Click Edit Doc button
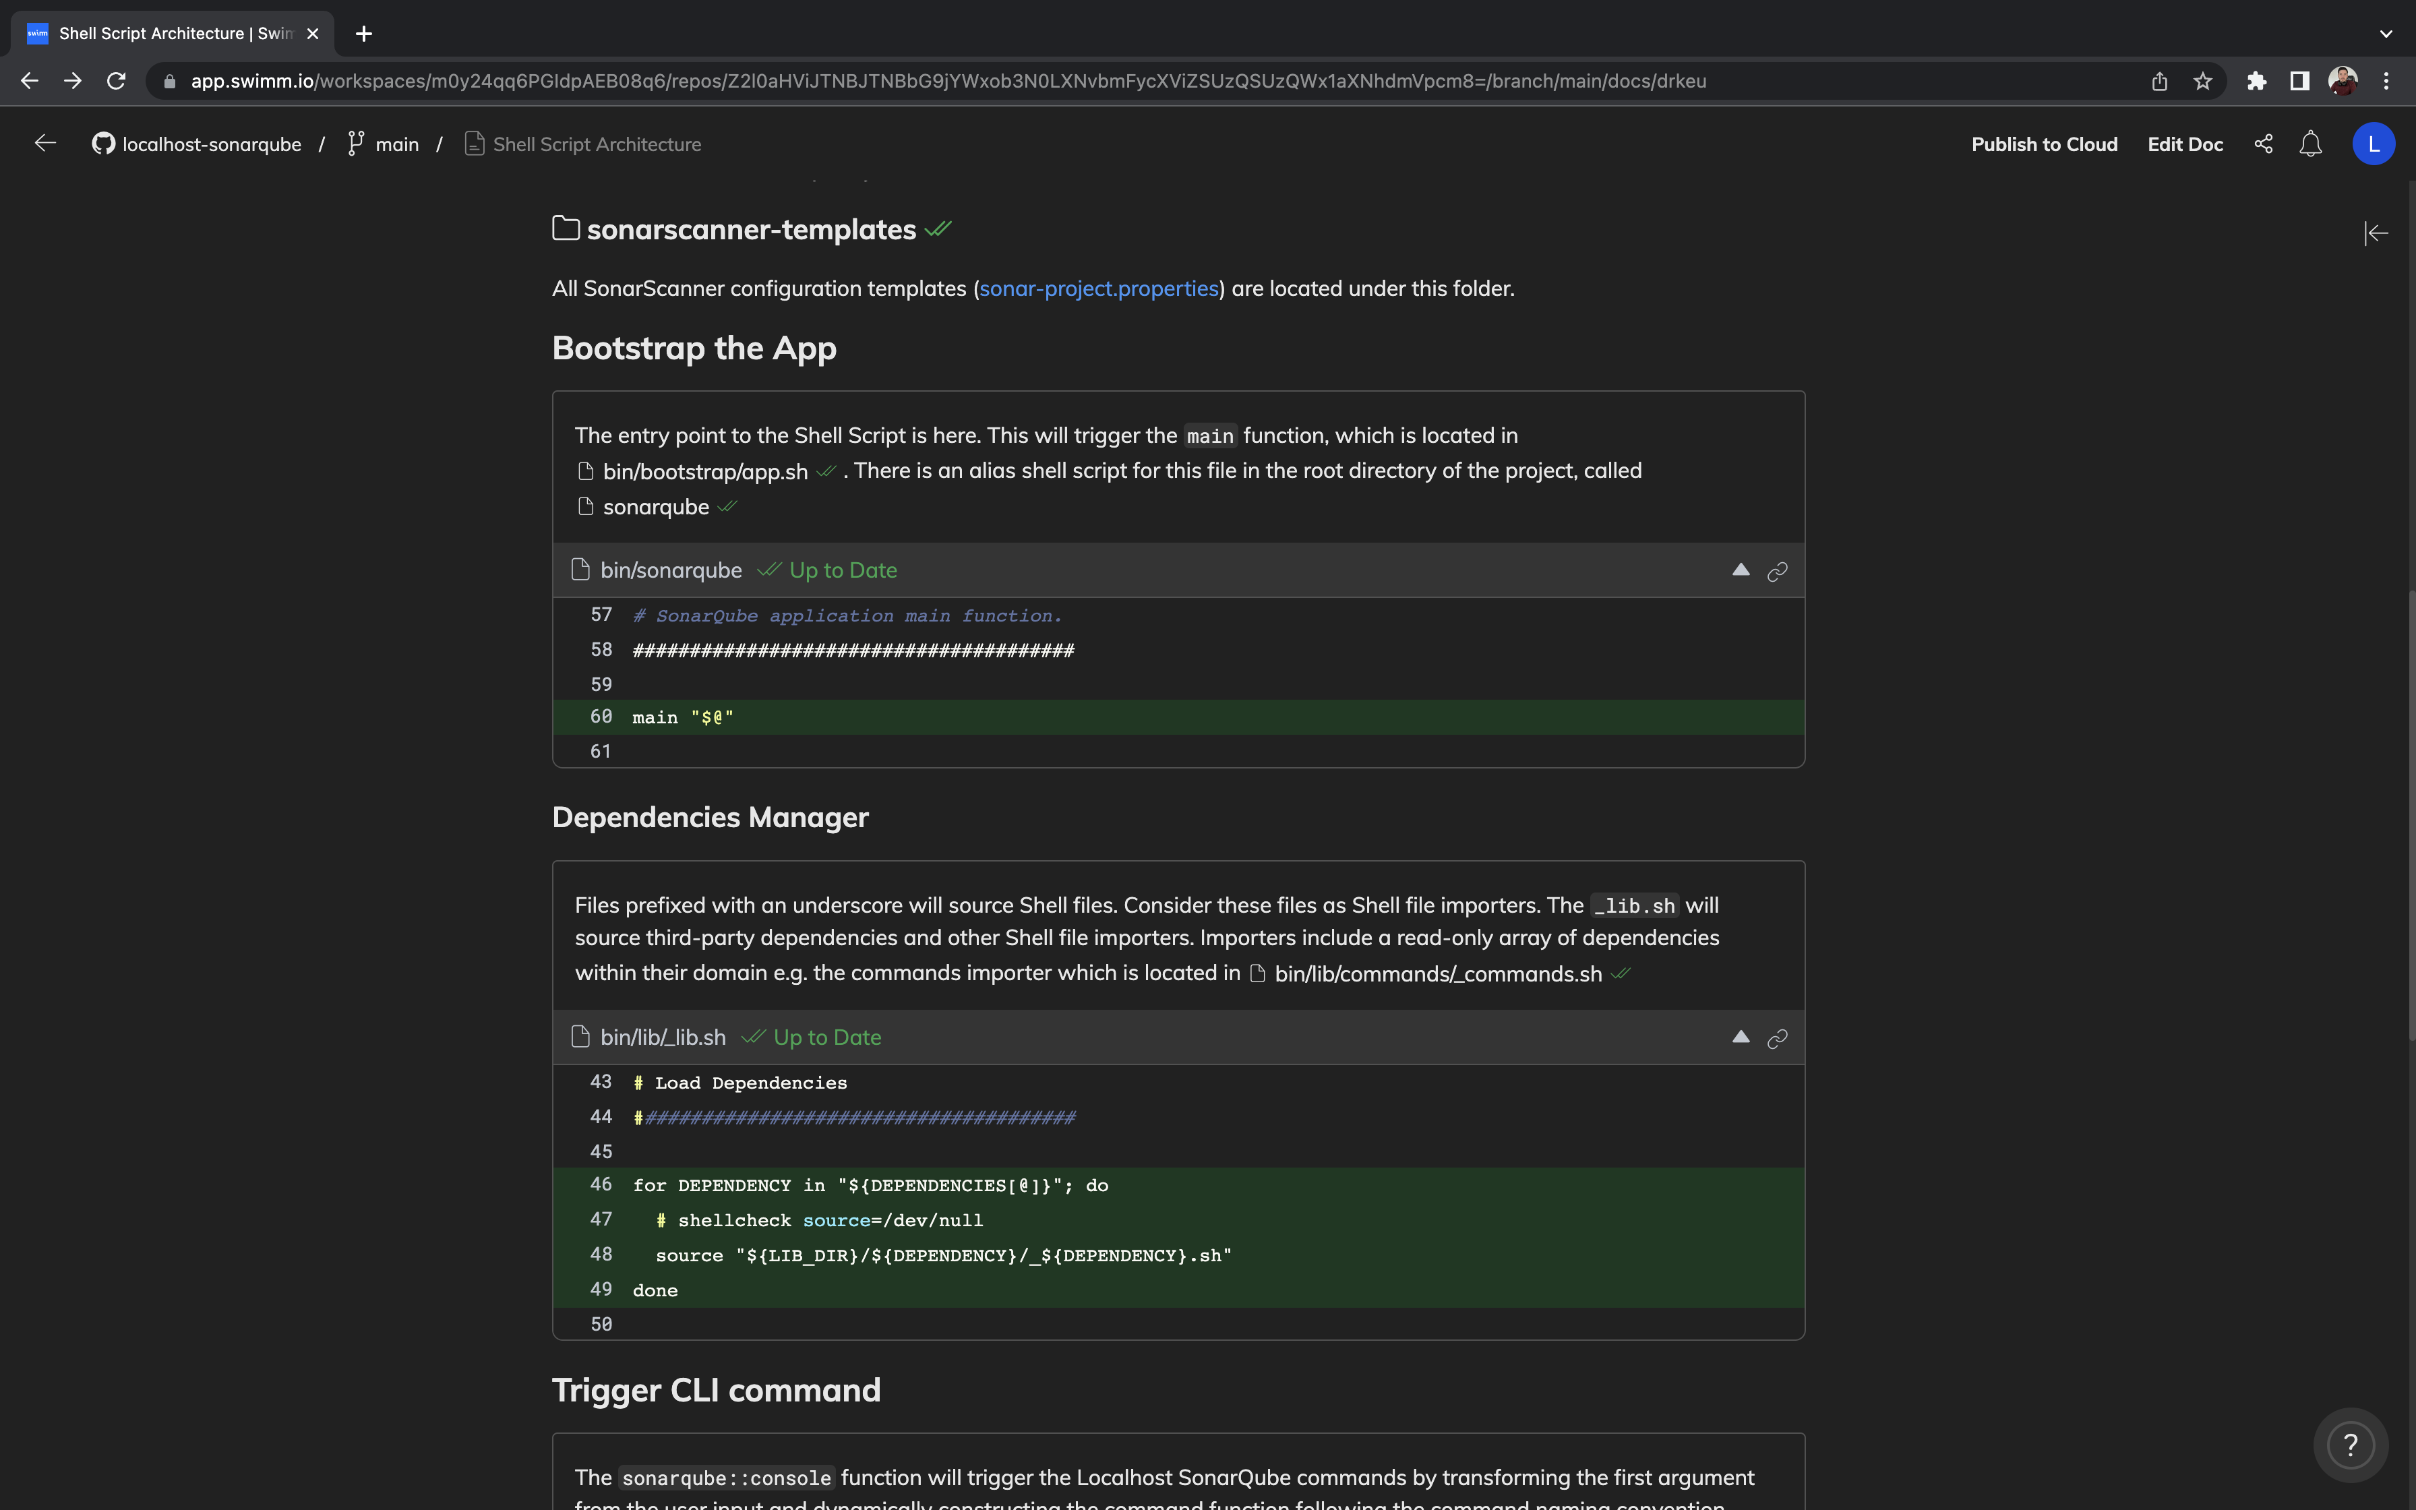 pos(2184,144)
